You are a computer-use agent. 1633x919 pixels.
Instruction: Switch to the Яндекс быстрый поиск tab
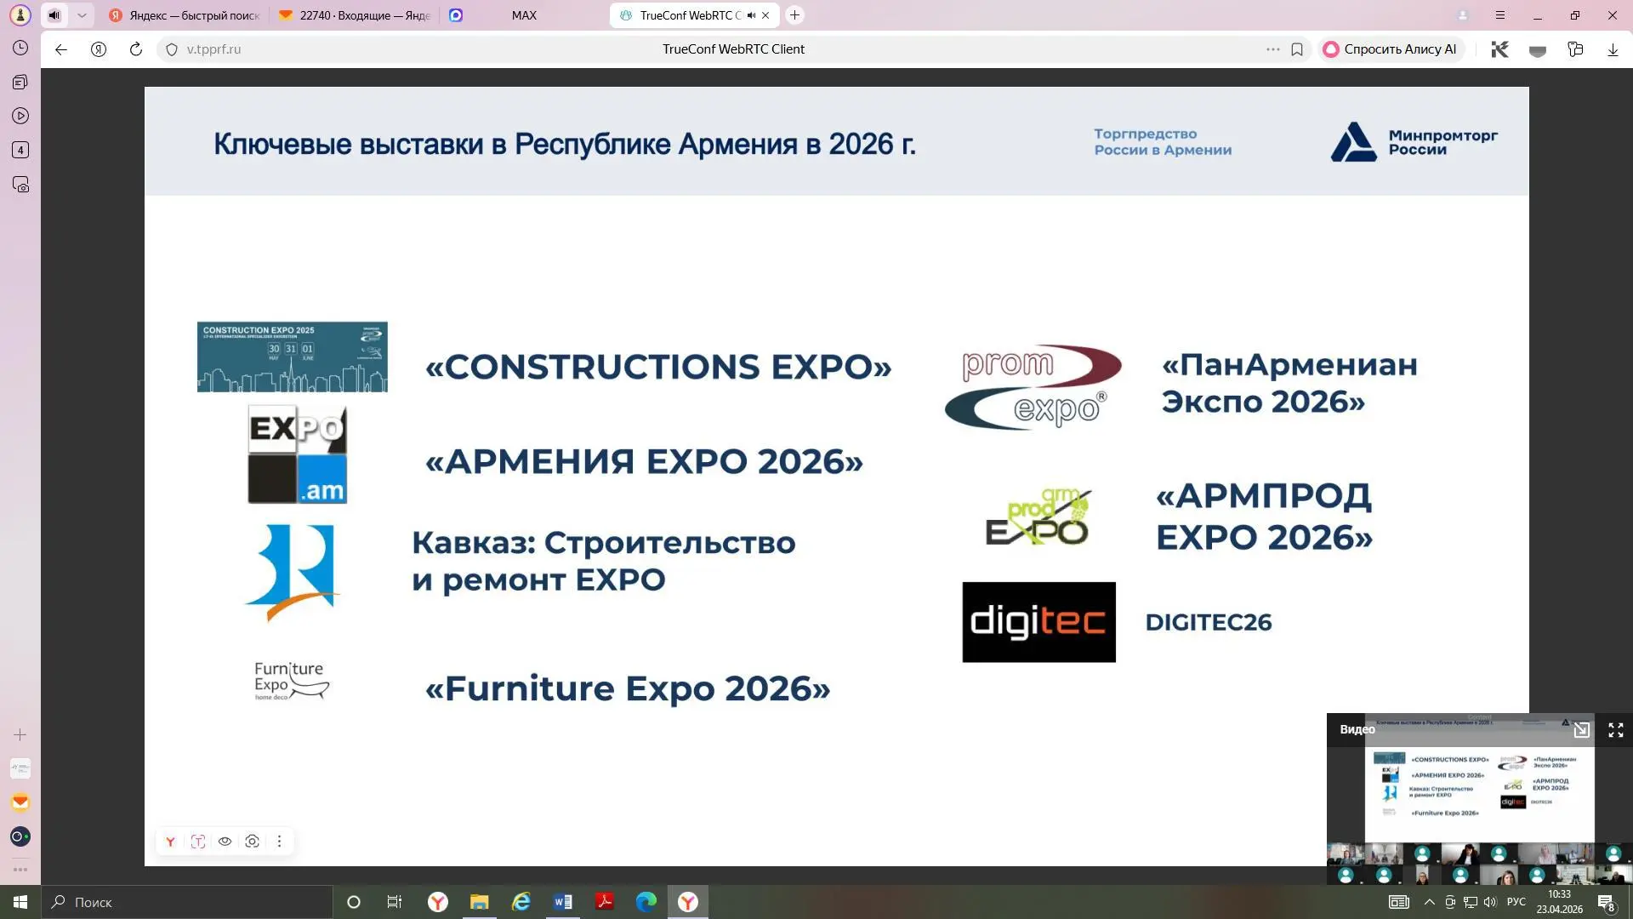(185, 15)
